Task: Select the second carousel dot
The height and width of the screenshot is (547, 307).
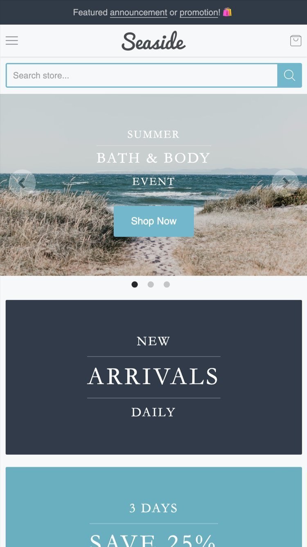Action: (x=151, y=285)
